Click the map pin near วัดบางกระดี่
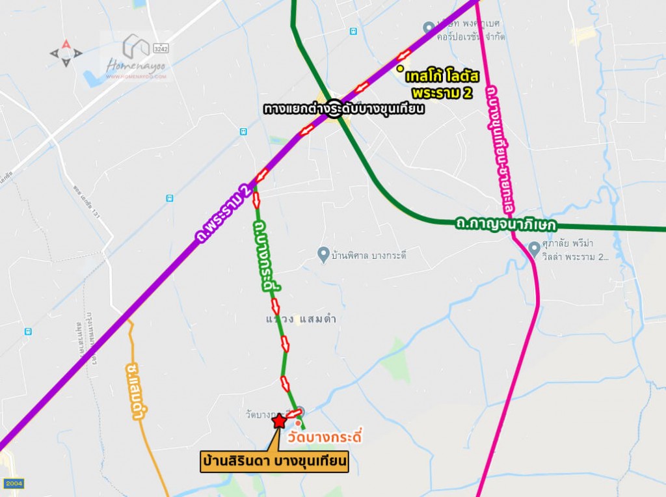This screenshot has width=666, height=497. click(x=300, y=411)
